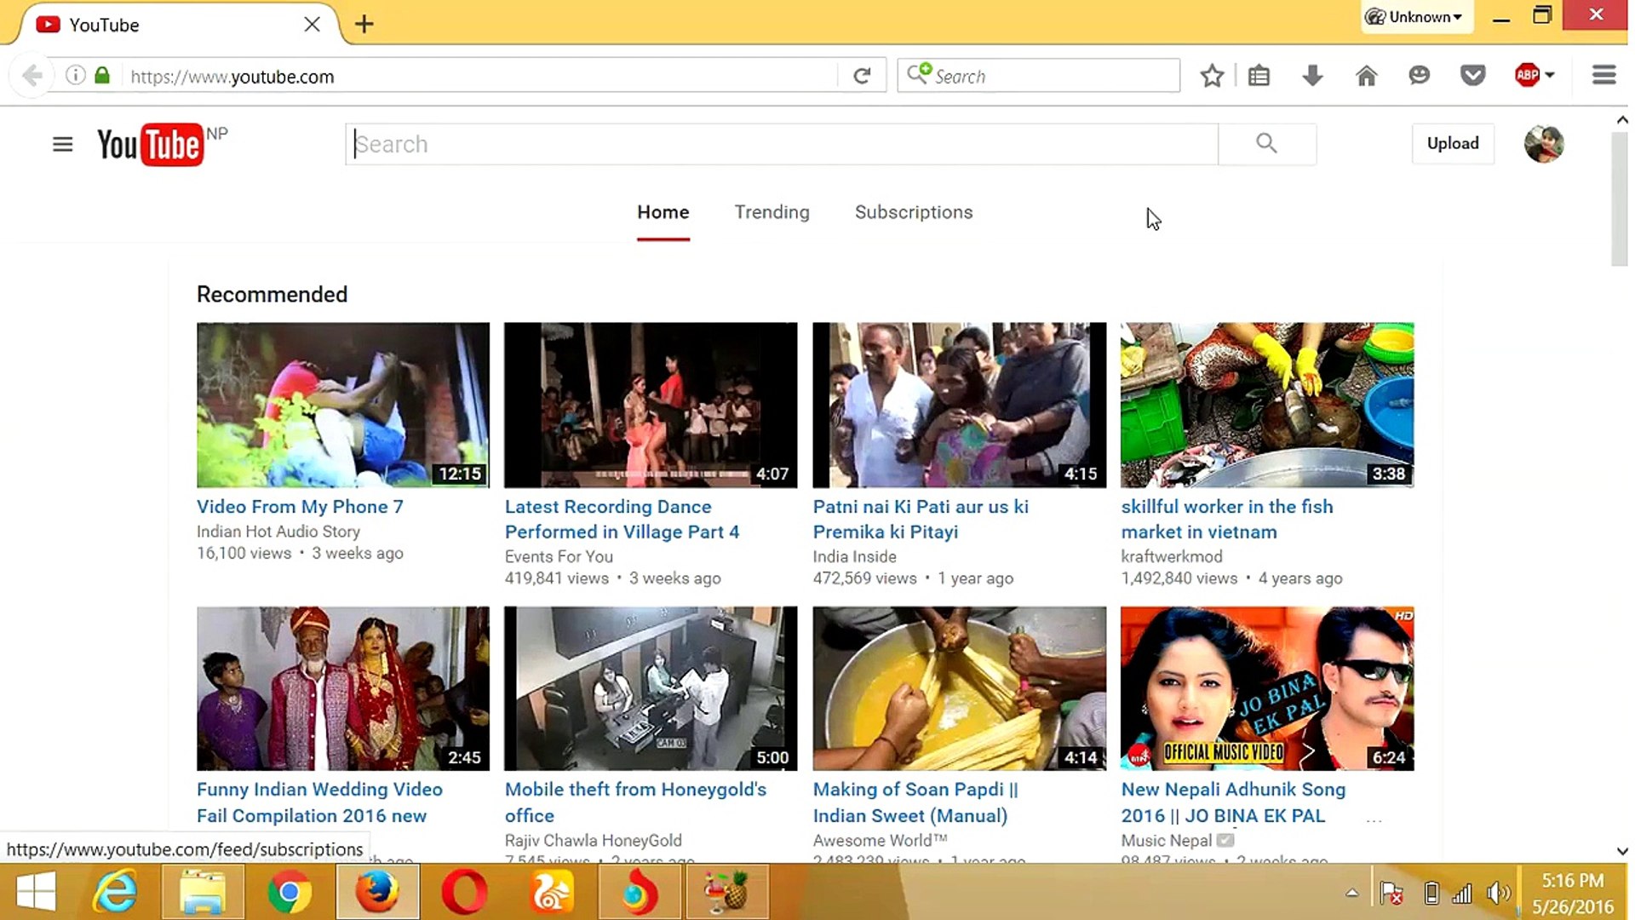Open 'Video From My Phone 7' link
This screenshot has width=1635, height=920.
click(300, 507)
